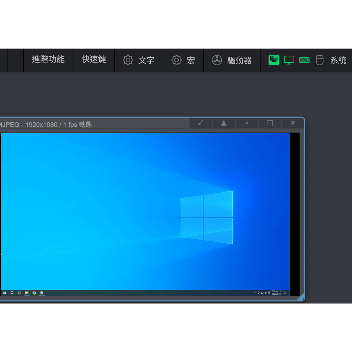Click the dot button in stream titlebar
Screen dimensions: 352x352
[x=247, y=123]
